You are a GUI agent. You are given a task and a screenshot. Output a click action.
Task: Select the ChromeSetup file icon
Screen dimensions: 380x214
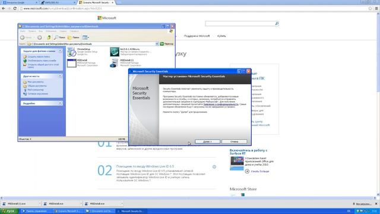coord(72,52)
